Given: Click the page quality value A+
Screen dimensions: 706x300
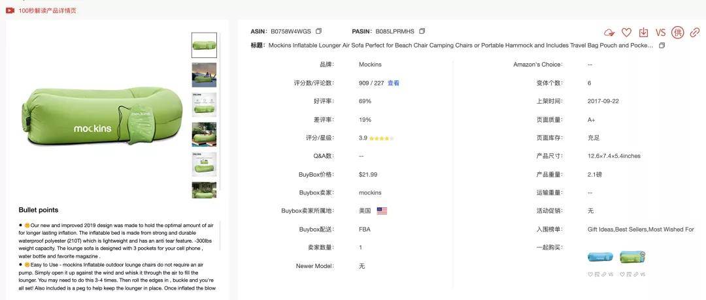Looking at the screenshot, I should 591,120.
